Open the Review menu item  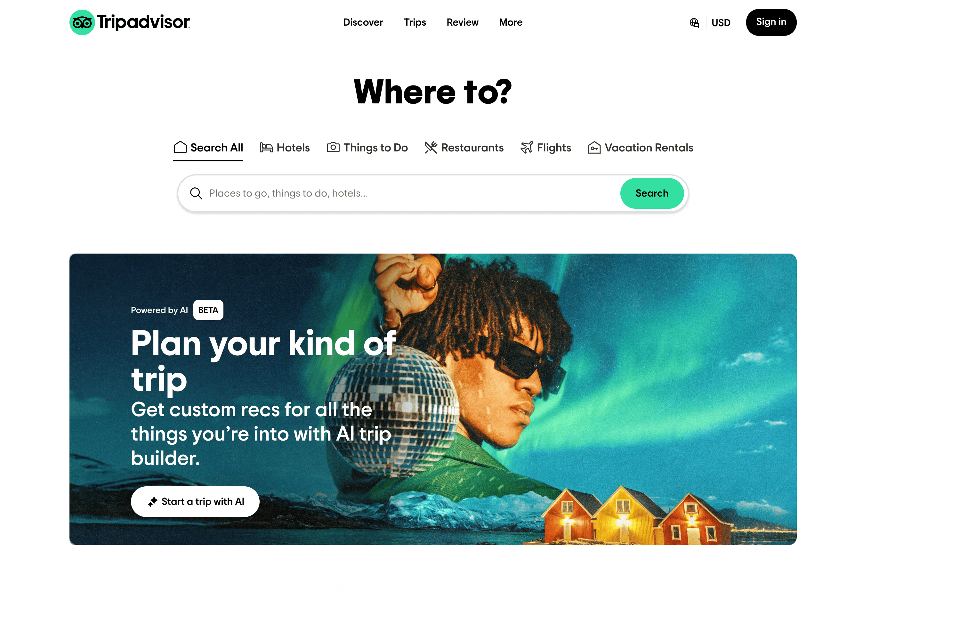tap(463, 22)
